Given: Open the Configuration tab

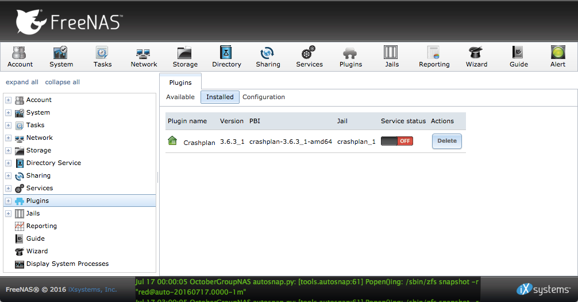Looking at the screenshot, I should 264,97.
